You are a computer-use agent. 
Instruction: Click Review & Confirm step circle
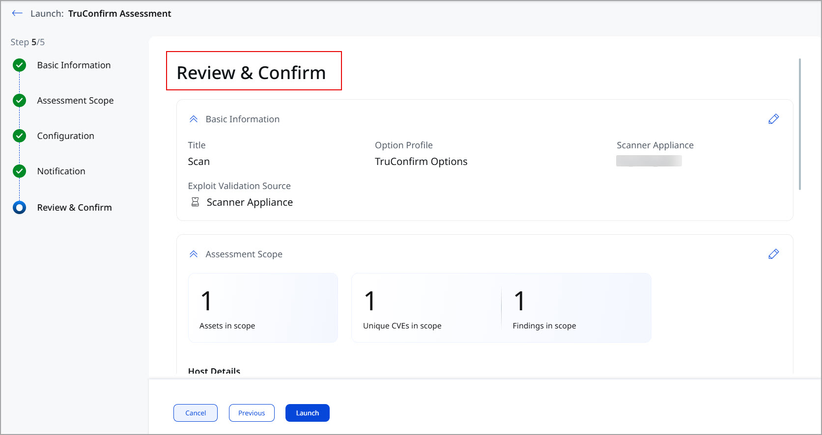[19, 207]
